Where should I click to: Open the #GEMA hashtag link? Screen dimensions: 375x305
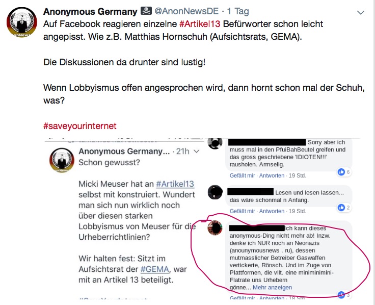[x=155, y=269]
